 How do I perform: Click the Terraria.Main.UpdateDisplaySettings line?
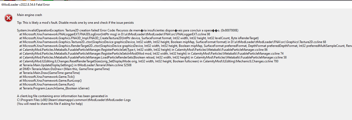(x=75, y=65)
